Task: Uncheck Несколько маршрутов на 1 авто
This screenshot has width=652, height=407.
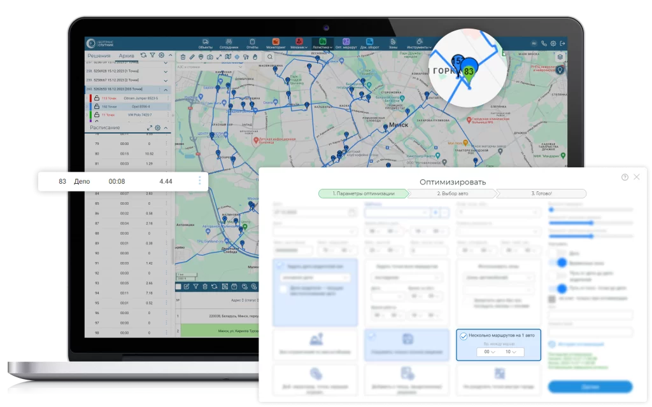Action: tap(464, 336)
